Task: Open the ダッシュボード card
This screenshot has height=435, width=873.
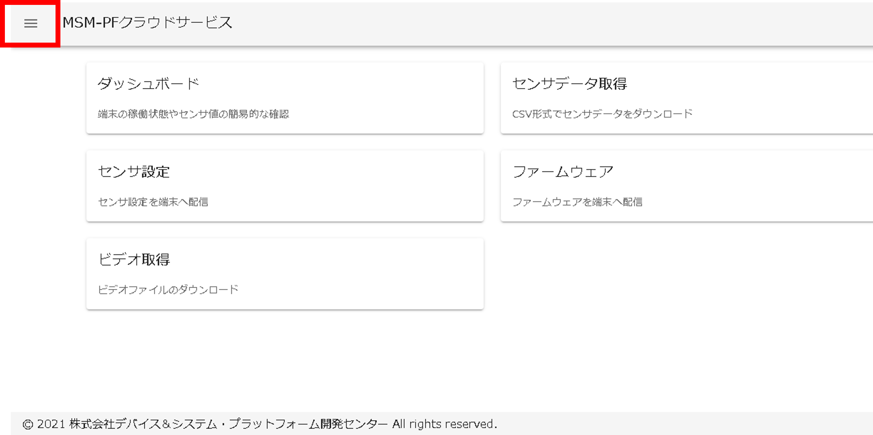Action: (285, 98)
